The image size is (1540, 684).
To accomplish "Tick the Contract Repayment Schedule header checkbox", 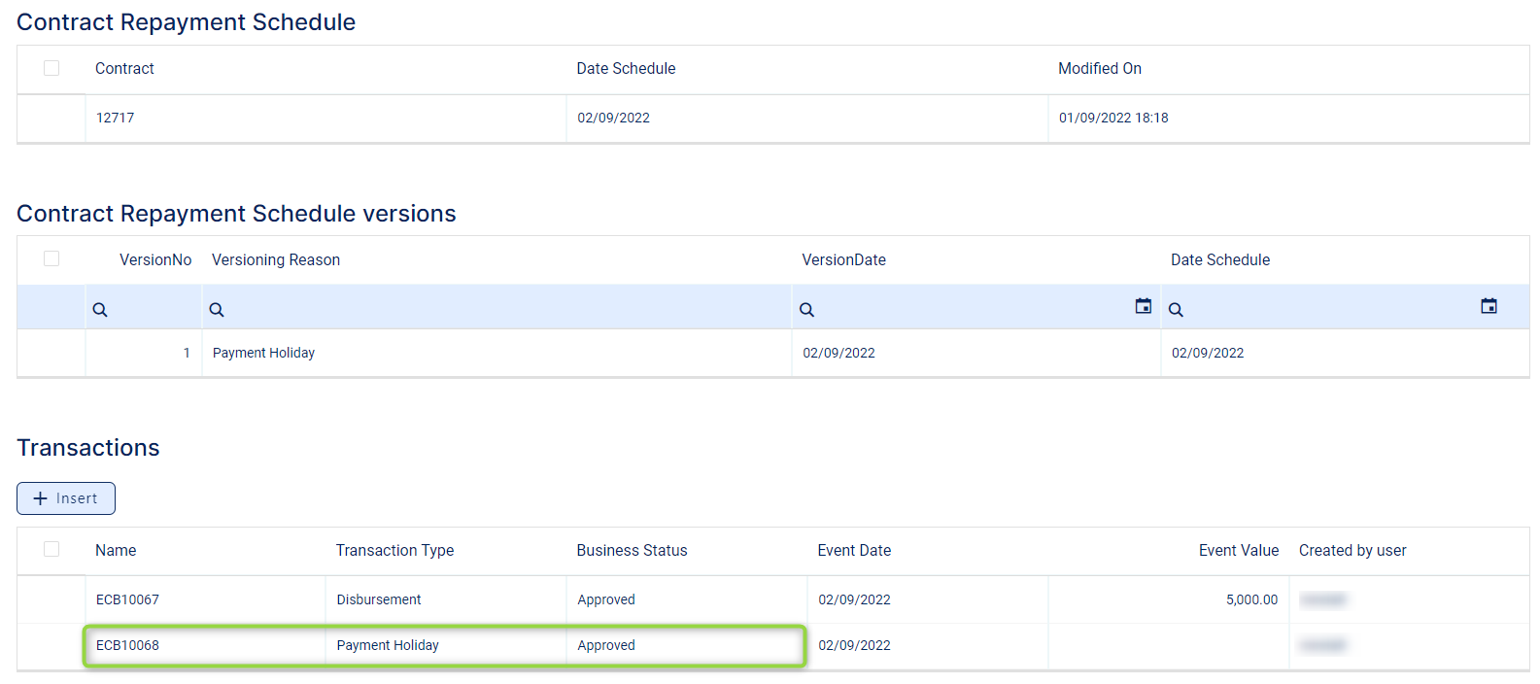I will coord(51,68).
